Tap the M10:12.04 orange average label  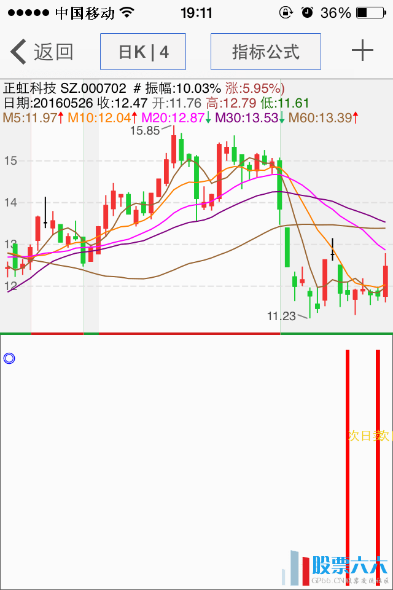(x=99, y=117)
